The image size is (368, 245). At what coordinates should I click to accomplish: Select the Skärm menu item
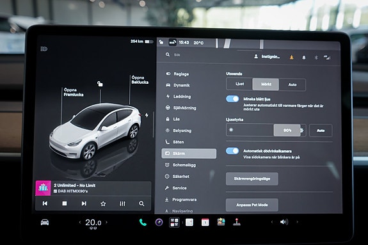pos(189,154)
